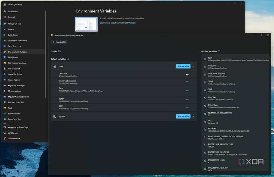Expand the System variables section
The image size is (274, 177).
pos(193,116)
